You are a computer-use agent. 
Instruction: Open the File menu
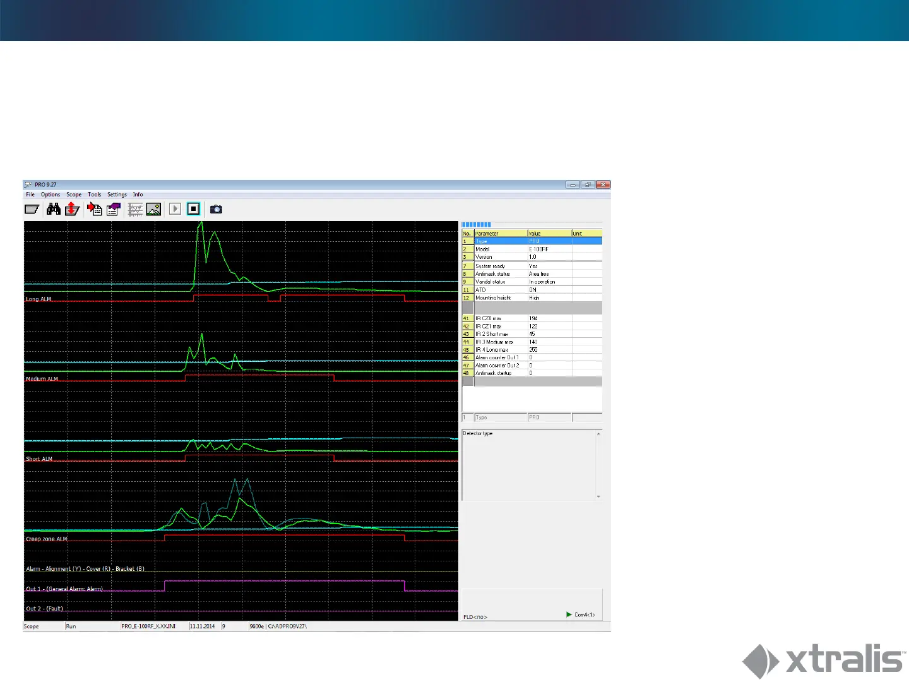[x=30, y=194]
